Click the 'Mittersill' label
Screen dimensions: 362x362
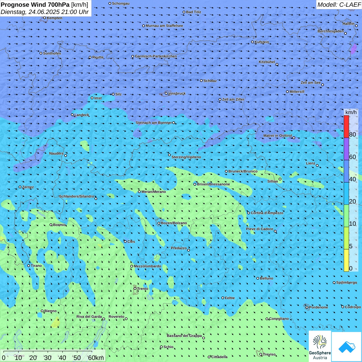297,92
